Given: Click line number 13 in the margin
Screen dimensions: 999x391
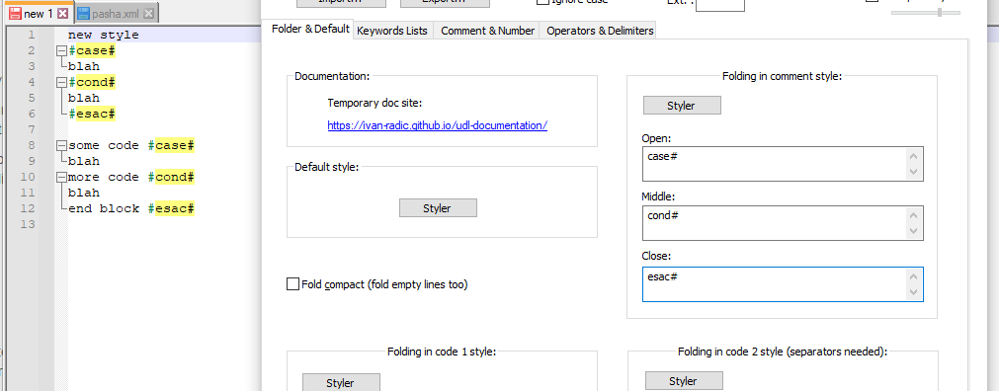Looking at the screenshot, I should [x=28, y=224].
